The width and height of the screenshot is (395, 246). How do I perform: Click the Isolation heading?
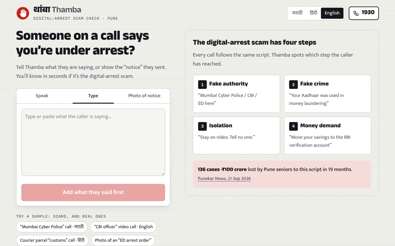(x=221, y=125)
